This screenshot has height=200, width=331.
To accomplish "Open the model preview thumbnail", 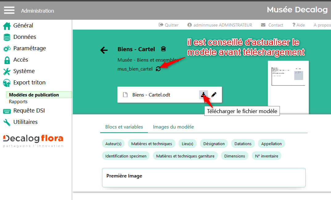I will [288, 87].
